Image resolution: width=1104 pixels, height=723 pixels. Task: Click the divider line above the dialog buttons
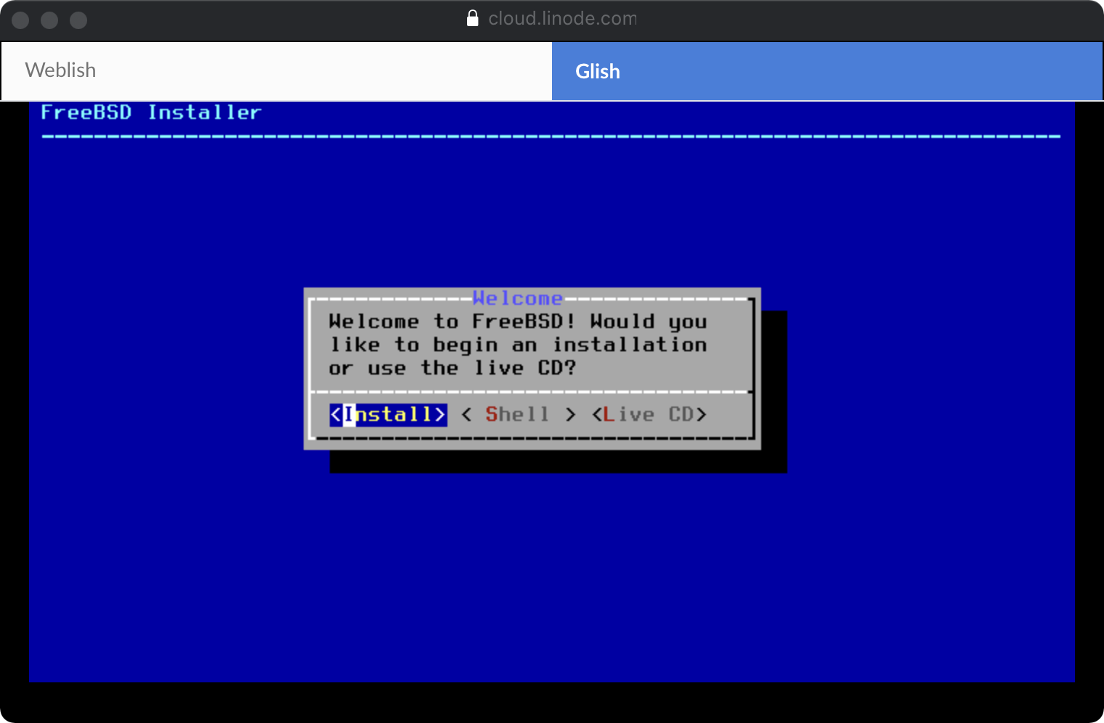pos(530,392)
